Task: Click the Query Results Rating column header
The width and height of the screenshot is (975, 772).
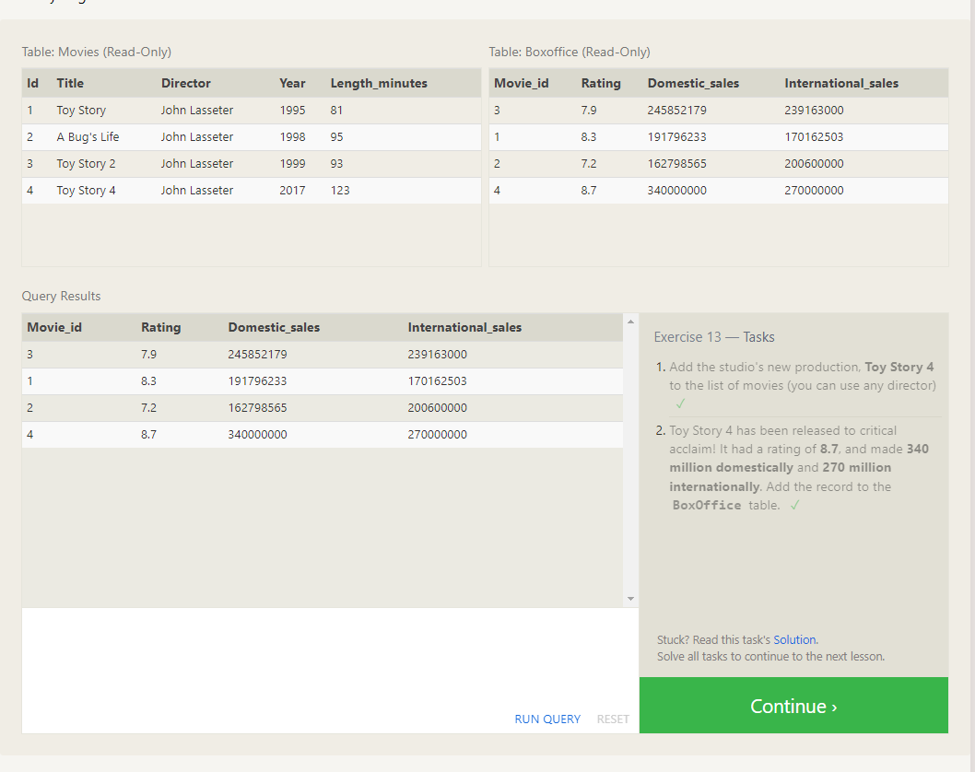Action: coord(161,327)
